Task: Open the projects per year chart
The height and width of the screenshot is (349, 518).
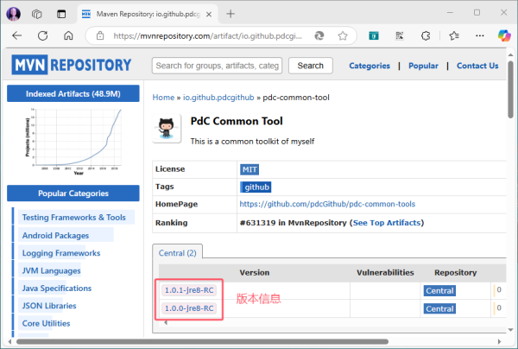Action: pos(73,141)
